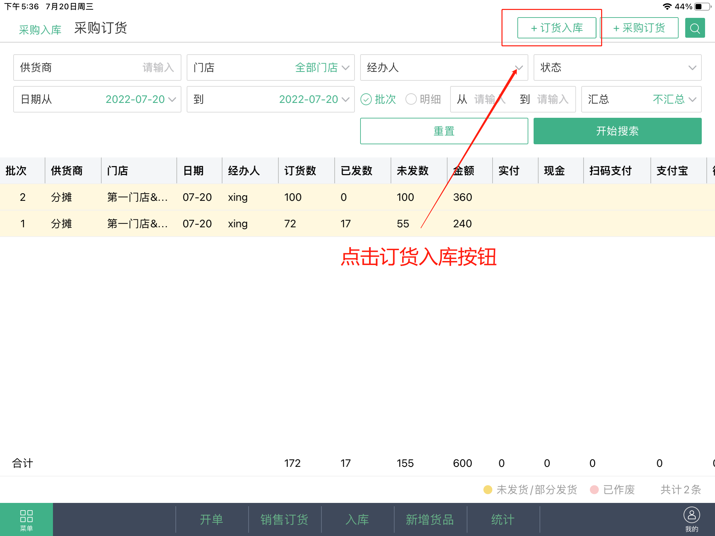Click the 合计 totals label
Screen dimensions: 715x536
23,463
